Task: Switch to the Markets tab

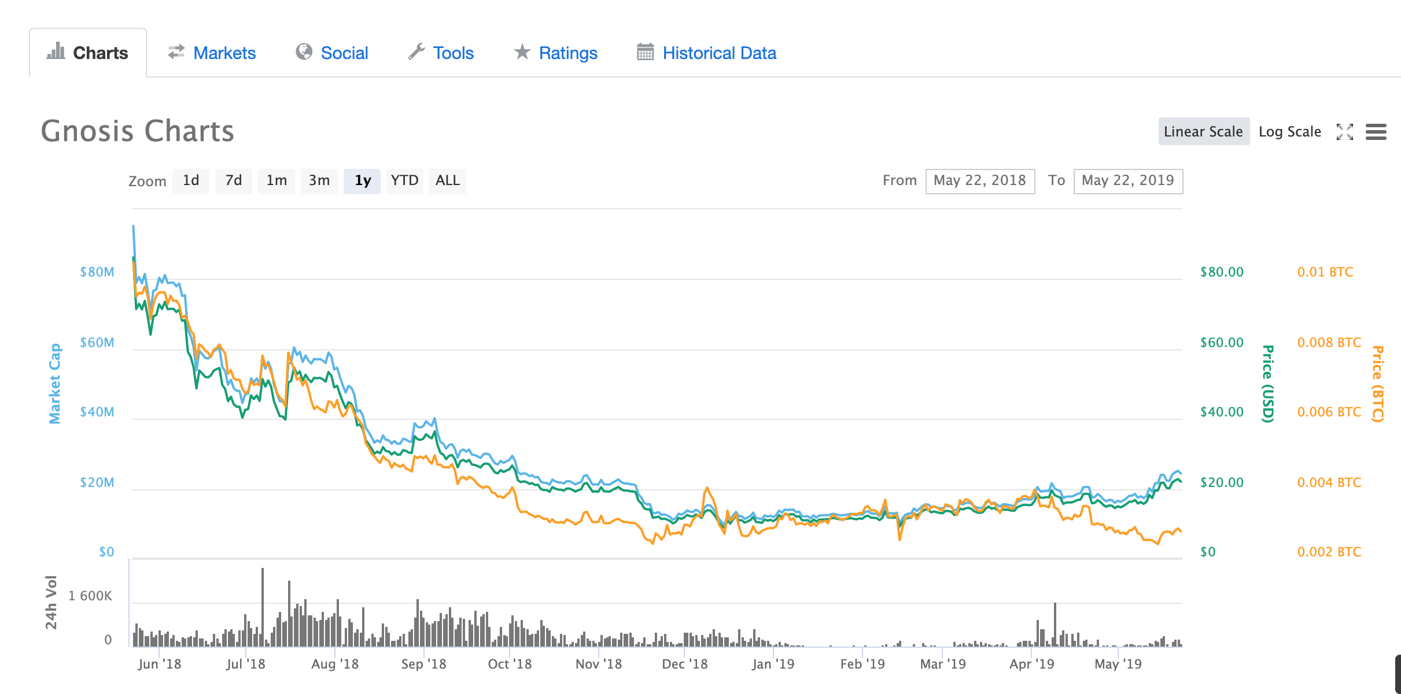Action: (x=212, y=53)
